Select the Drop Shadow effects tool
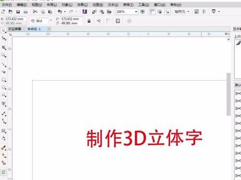The image size is (241, 180). click(3, 130)
